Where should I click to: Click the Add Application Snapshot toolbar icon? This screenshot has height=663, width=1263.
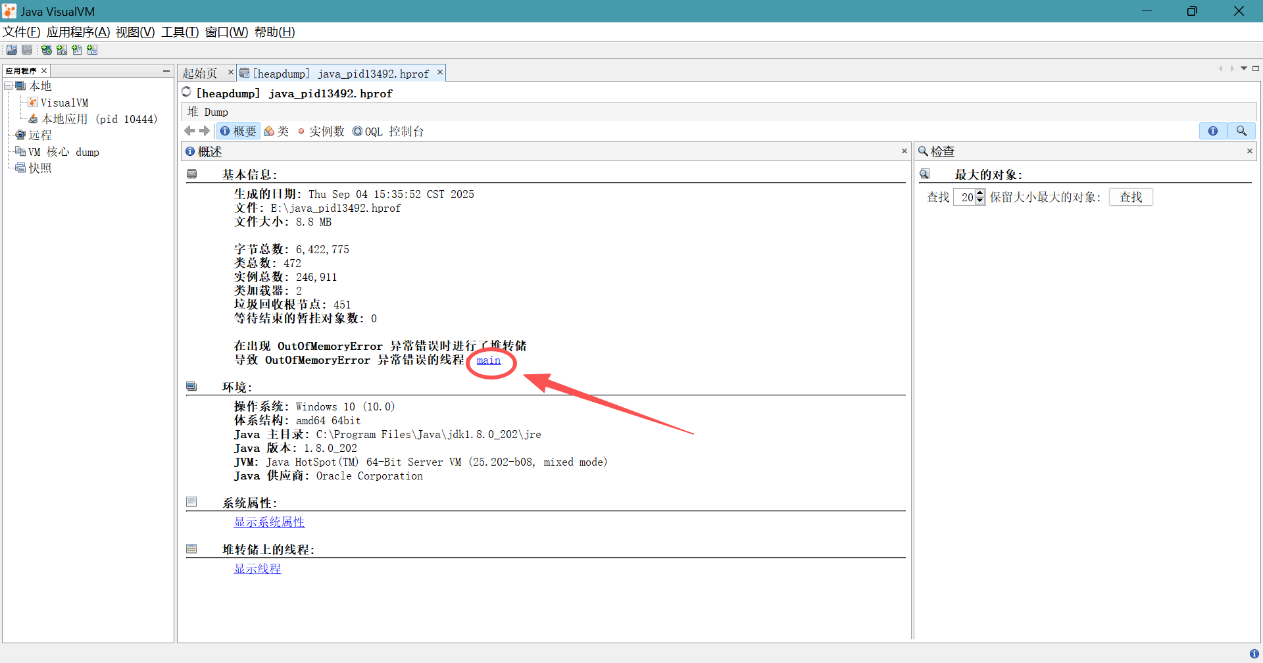tap(92, 50)
